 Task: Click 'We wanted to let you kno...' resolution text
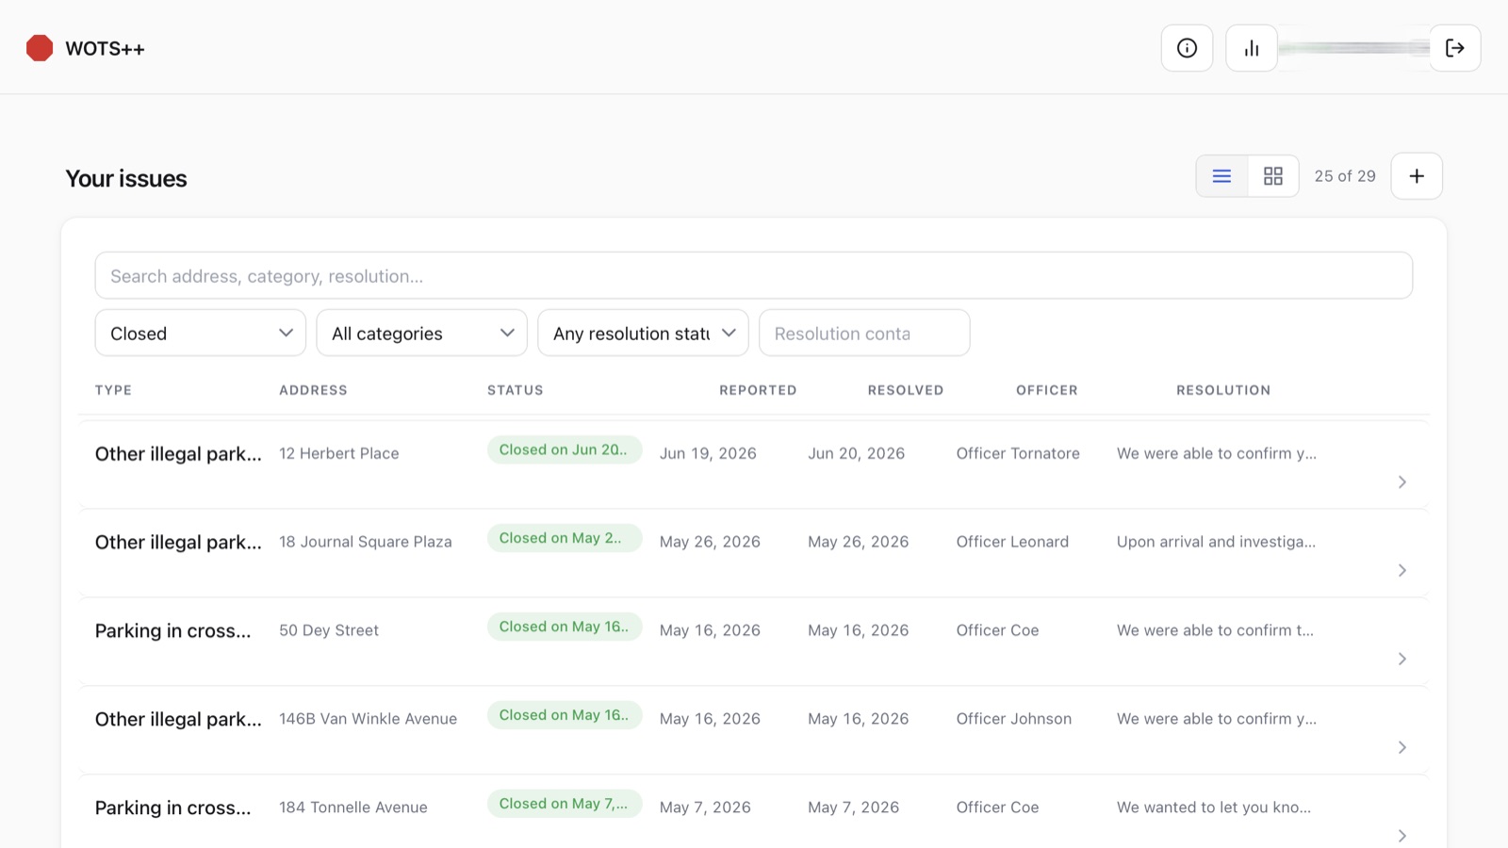pyautogui.click(x=1214, y=808)
